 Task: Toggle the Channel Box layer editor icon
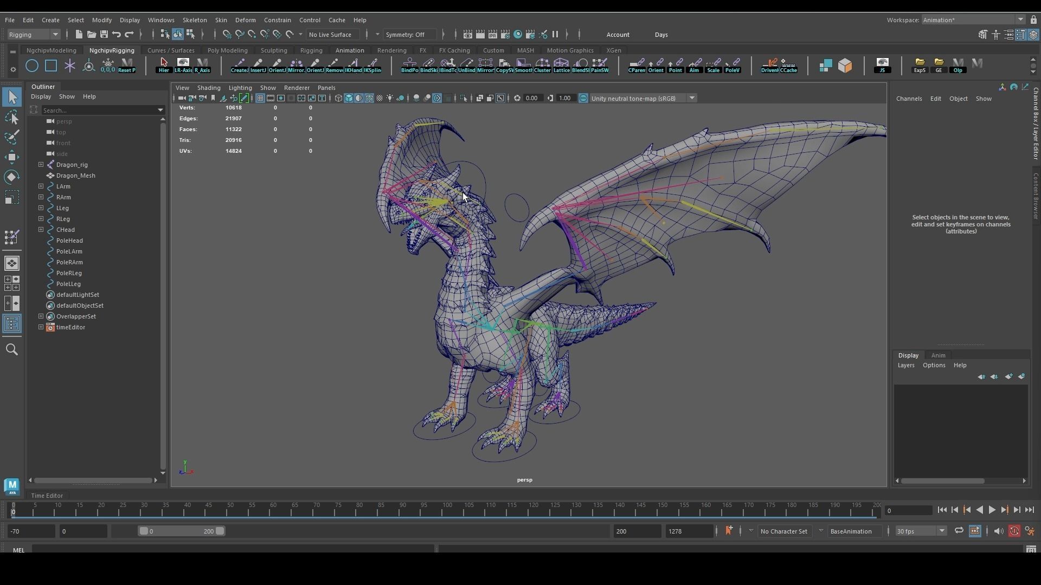pos(1033,34)
